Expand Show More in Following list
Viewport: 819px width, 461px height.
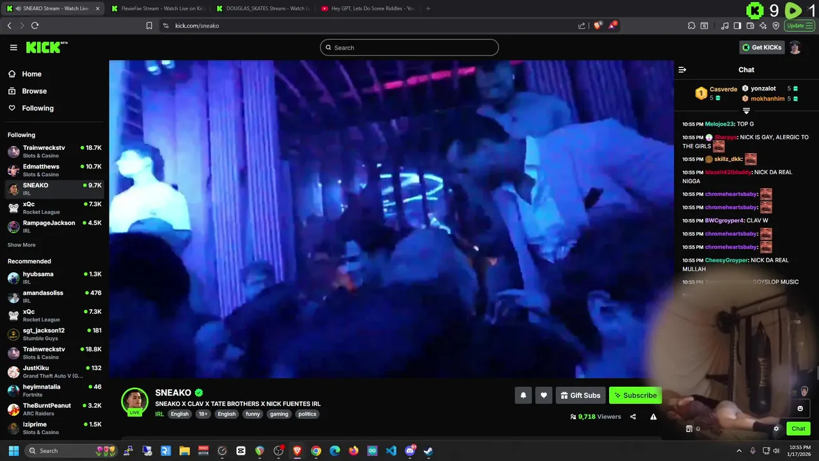point(22,245)
